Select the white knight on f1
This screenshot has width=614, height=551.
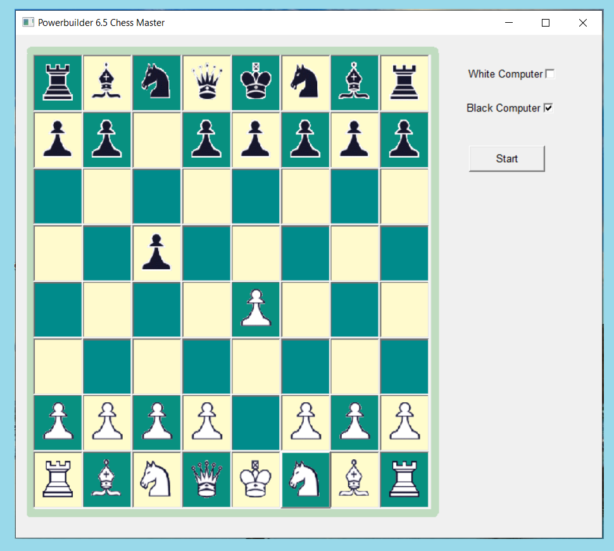pos(306,479)
